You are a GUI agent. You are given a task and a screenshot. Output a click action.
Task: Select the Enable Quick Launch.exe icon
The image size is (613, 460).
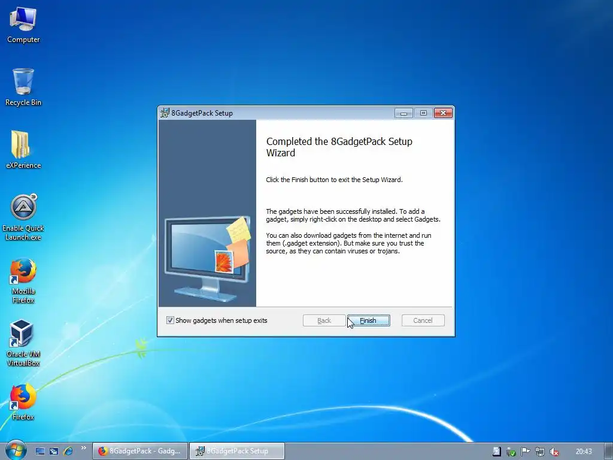click(23, 217)
